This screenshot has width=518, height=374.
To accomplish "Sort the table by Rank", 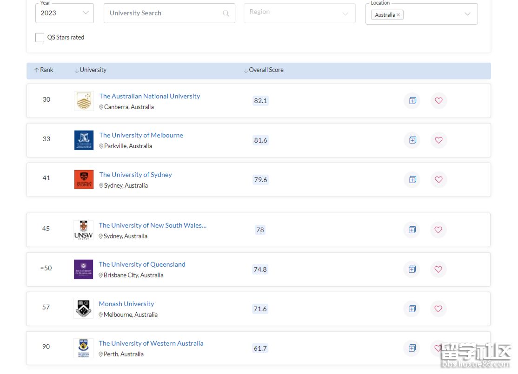I will tap(44, 70).
